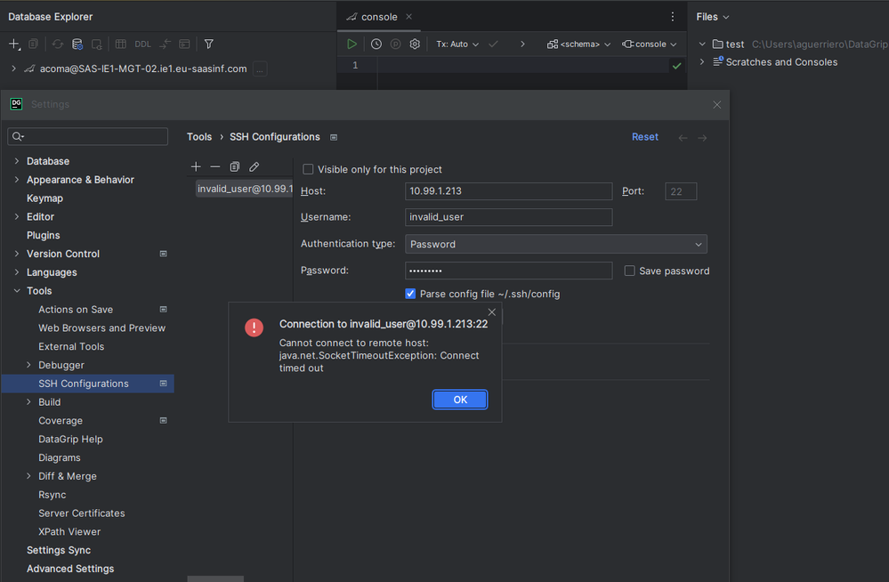The height and width of the screenshot is (582, 889).
Task: Remove SSH configuration using the minus icon
Action: point(215,167)
